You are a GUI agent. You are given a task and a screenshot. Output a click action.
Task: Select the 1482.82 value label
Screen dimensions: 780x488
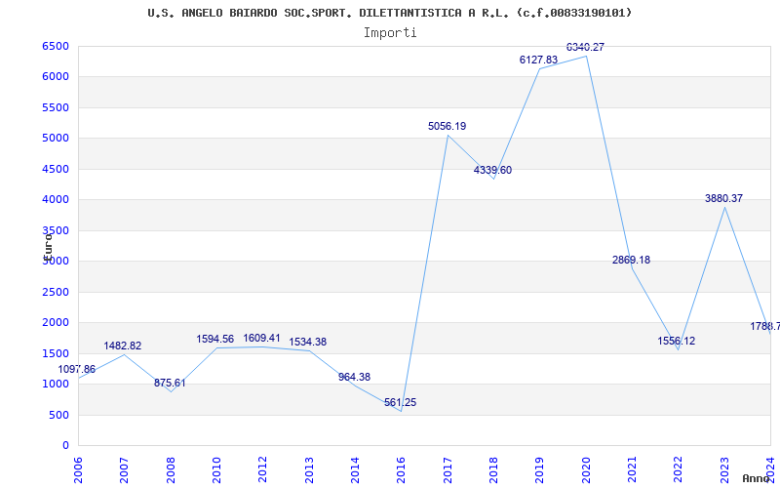pos(123,346)
